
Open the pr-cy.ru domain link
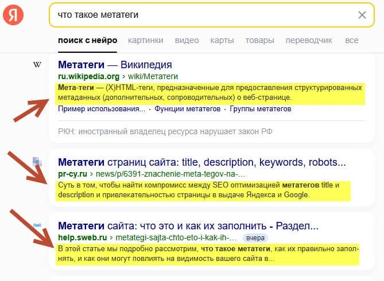[72, 174]
